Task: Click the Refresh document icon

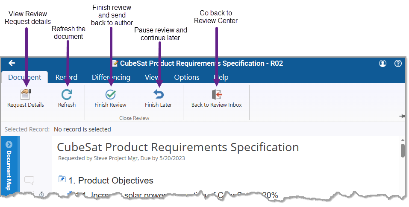Action: click(67, 94)
